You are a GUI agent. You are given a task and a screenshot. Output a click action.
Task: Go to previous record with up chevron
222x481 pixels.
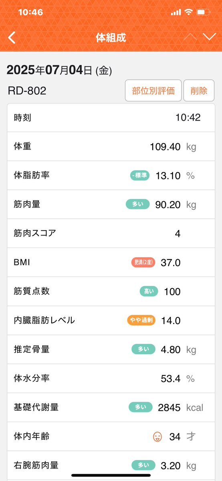[190, 37]
